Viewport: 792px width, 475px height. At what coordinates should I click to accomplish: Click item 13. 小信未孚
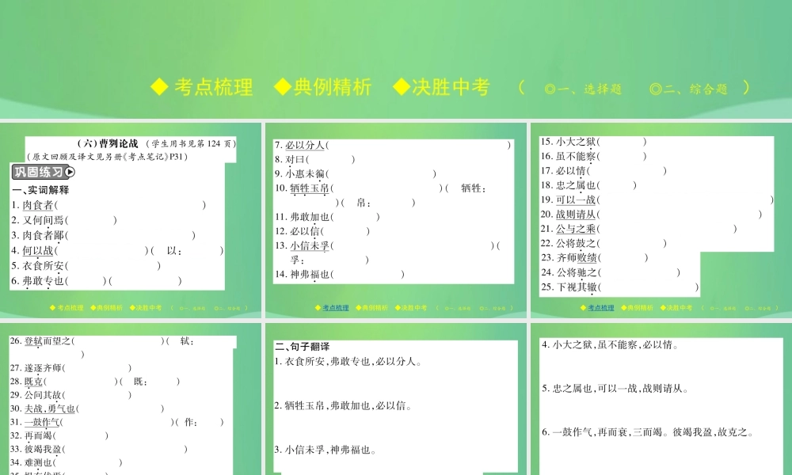tap(302, 246)
